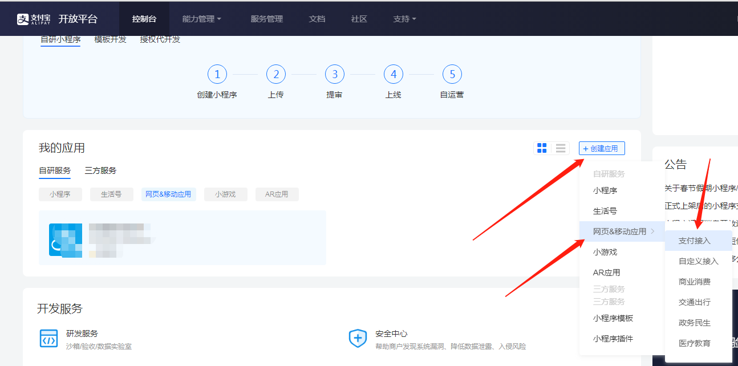Expand the 能力管理 dropdown menu
The image size is (738, 366).
click(x=201, y=19)
